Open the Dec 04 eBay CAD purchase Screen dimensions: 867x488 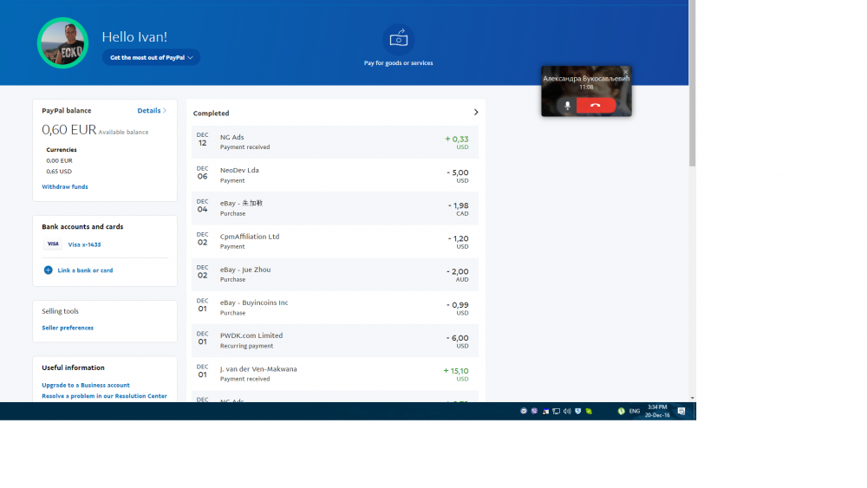335,208
